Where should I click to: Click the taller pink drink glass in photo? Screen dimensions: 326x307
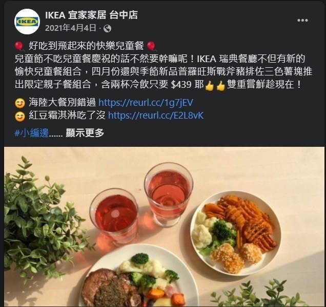169,195
